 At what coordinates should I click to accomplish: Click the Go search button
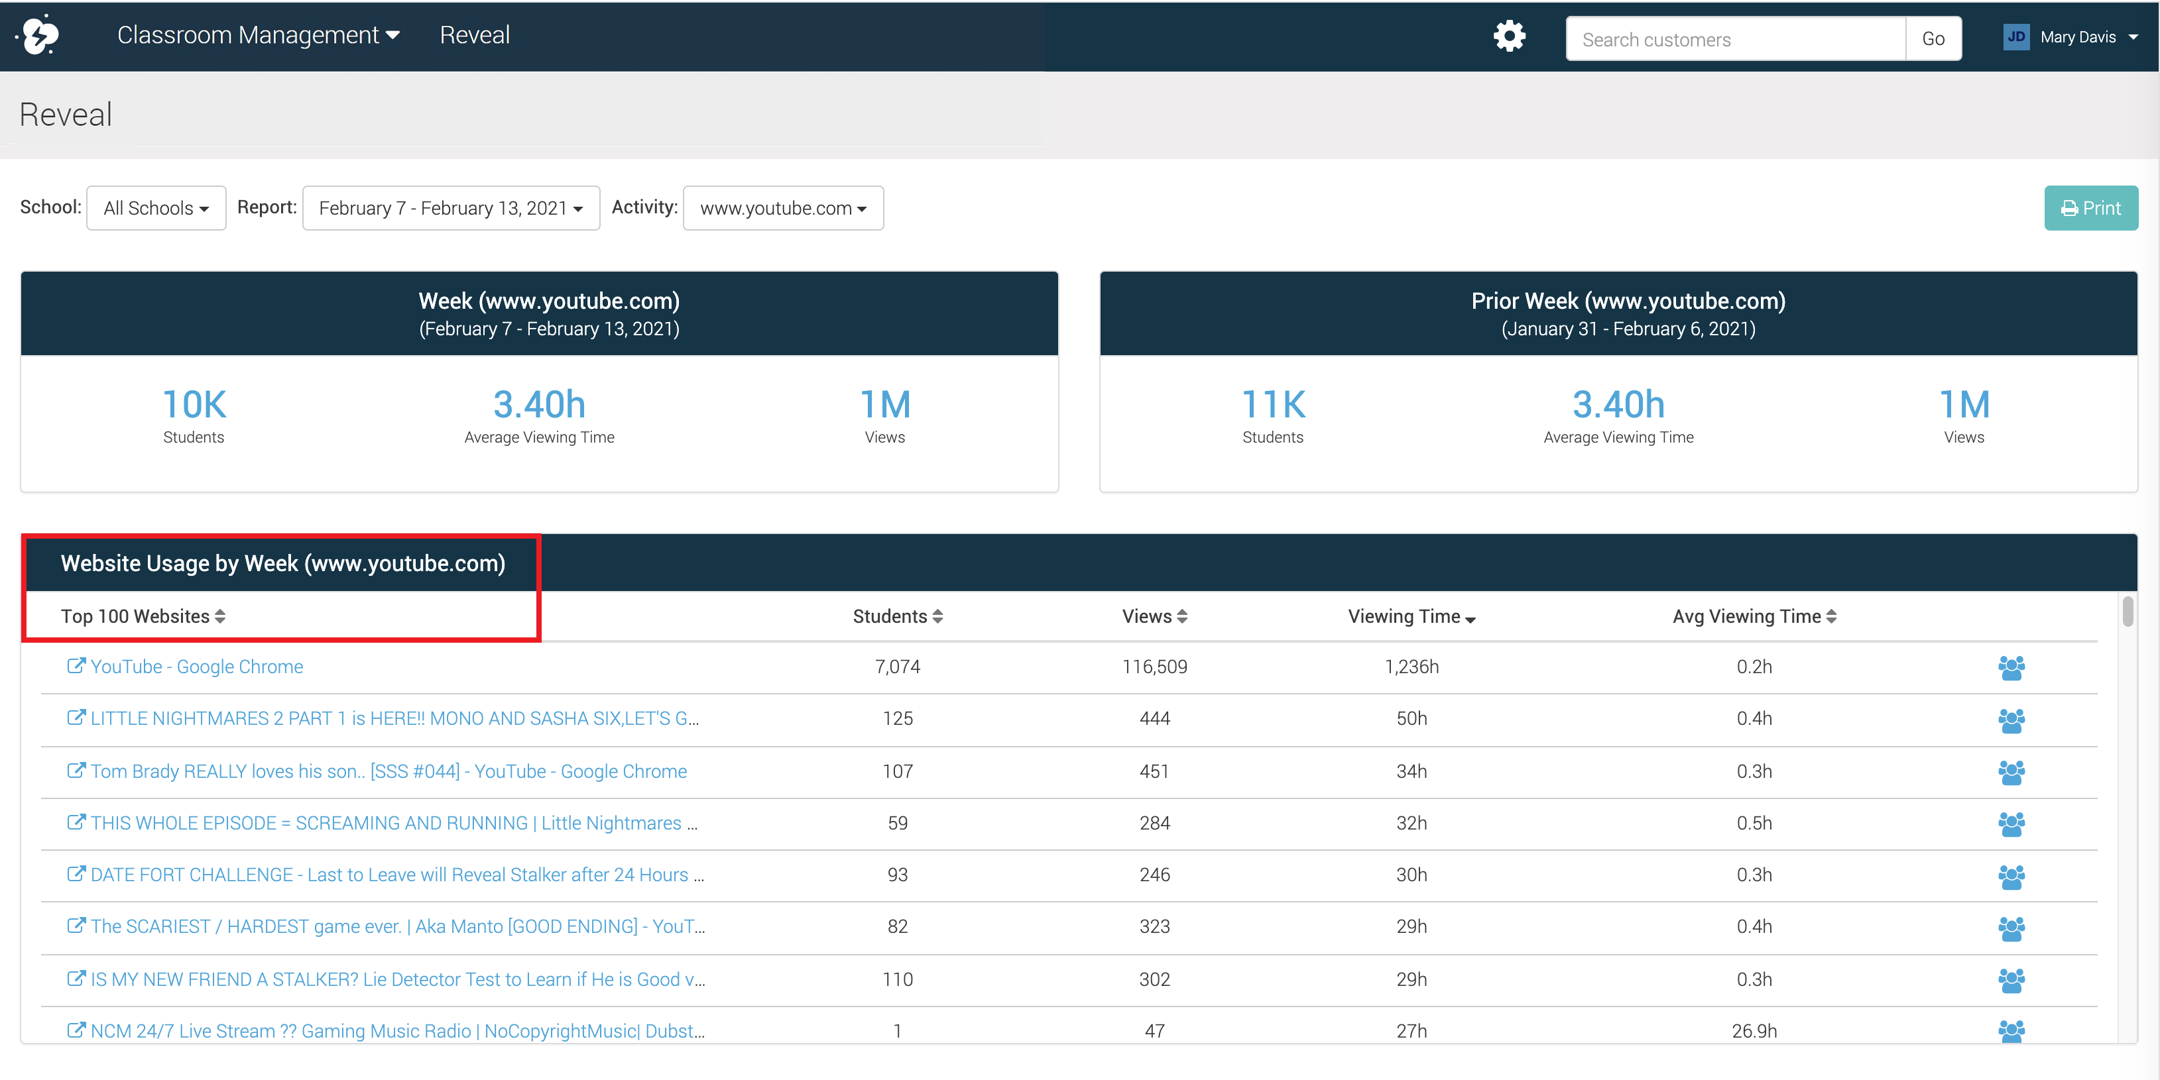1933,38
